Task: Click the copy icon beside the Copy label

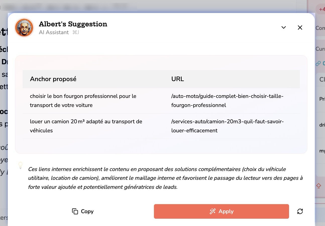Action: pyautogui.click(x=75, y=211)
